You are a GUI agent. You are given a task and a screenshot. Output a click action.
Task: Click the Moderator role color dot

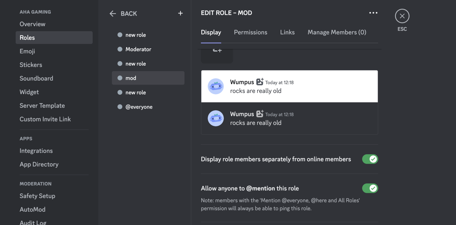(x=119, y=49)
